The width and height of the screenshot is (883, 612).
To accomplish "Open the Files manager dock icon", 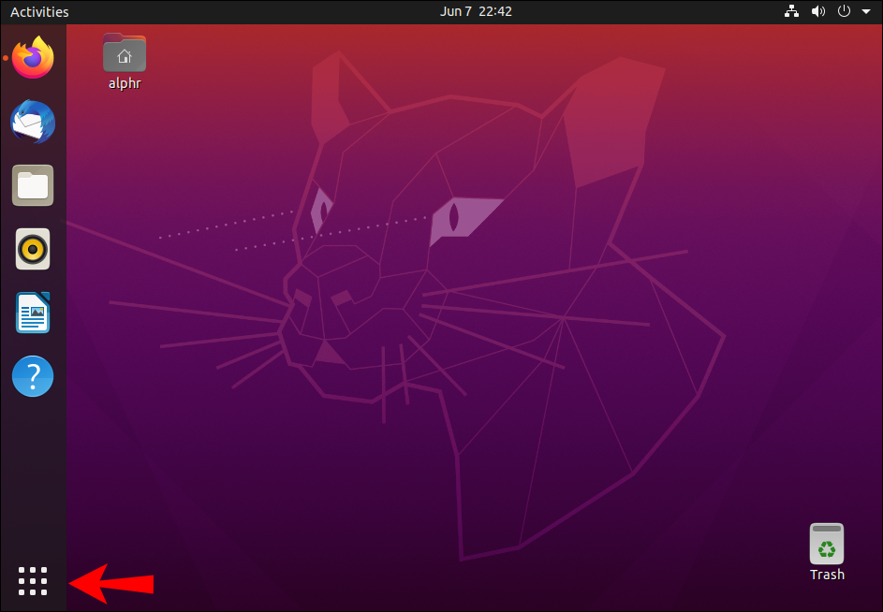I will (x=33, y=185).
